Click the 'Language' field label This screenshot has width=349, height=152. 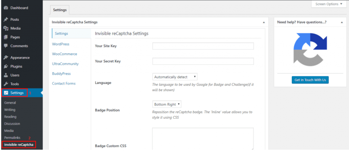[x=103, y=83]
